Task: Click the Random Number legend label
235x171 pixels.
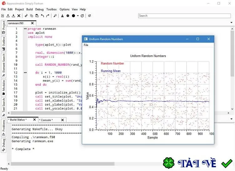Action: coord(112,63)
